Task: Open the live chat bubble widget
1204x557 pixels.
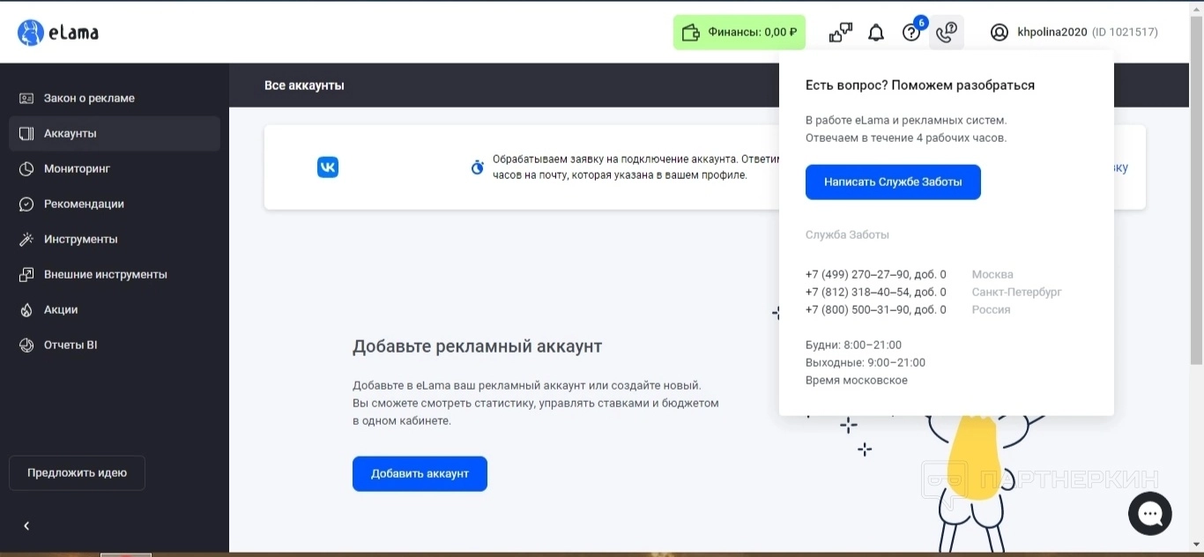Action: click(x=1150, y=513)
